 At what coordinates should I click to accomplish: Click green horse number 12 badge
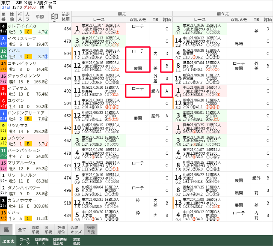click(4, 53)
